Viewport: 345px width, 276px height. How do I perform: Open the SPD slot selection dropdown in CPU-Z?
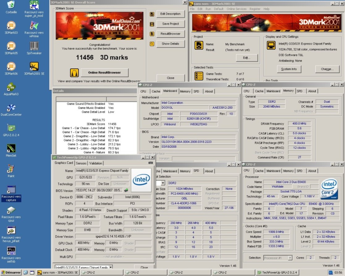(x=163, y=183)
